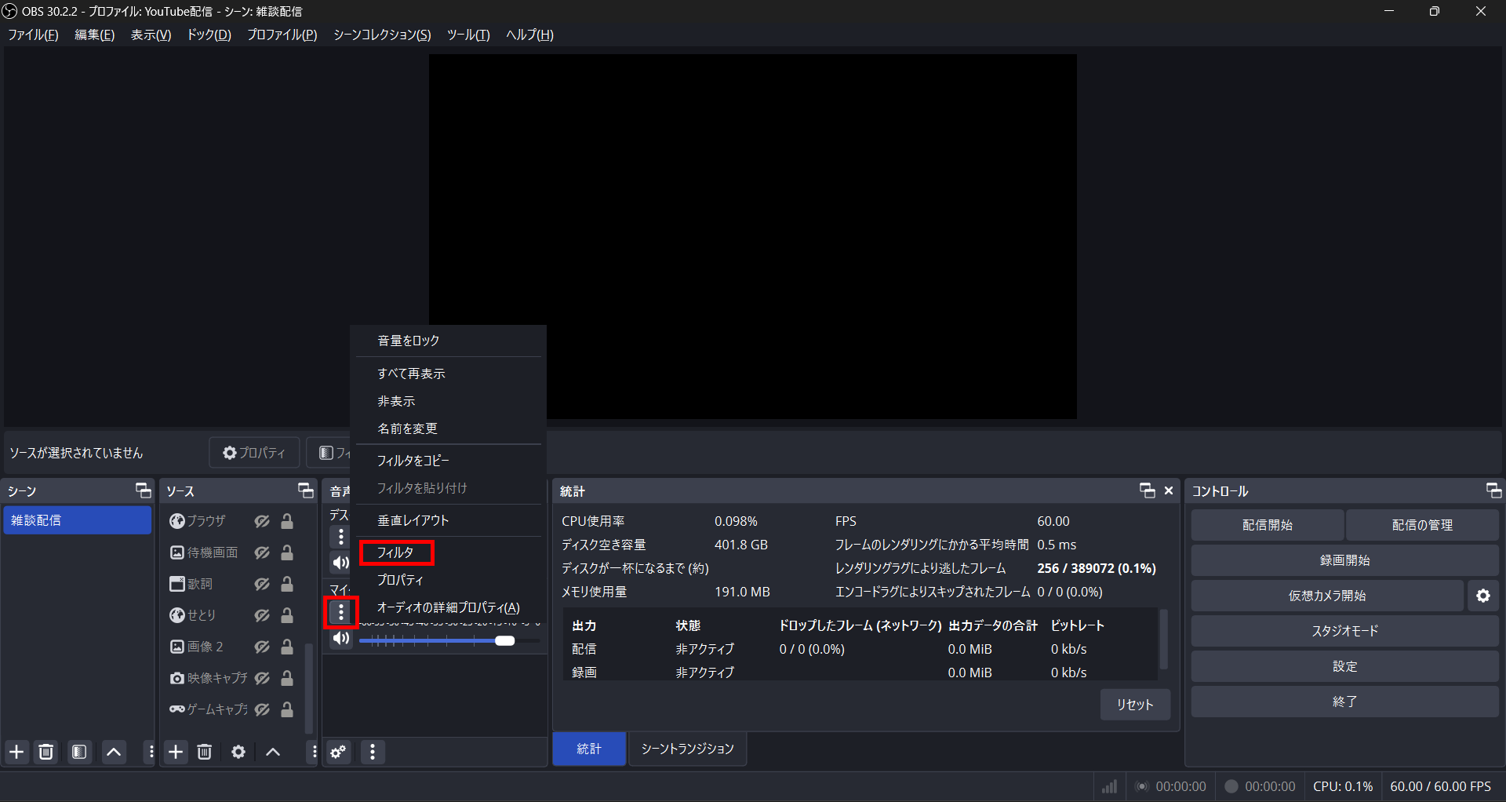Enable スタジオモード
This screenshot has width=1506, height=802.
pyautogui.click(x=1344, y=631)
